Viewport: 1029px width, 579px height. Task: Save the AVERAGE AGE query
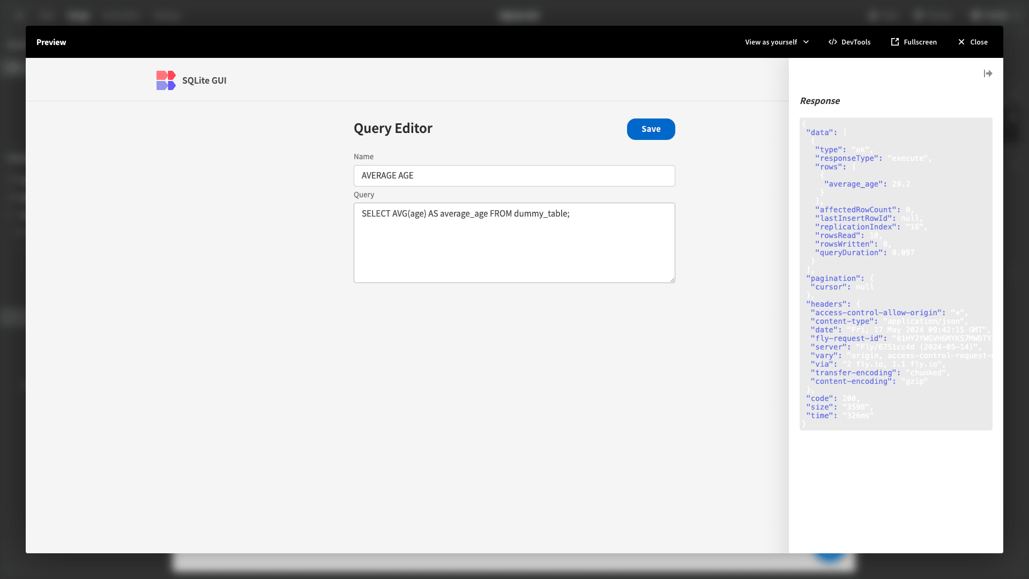click(x=651, y=129)
